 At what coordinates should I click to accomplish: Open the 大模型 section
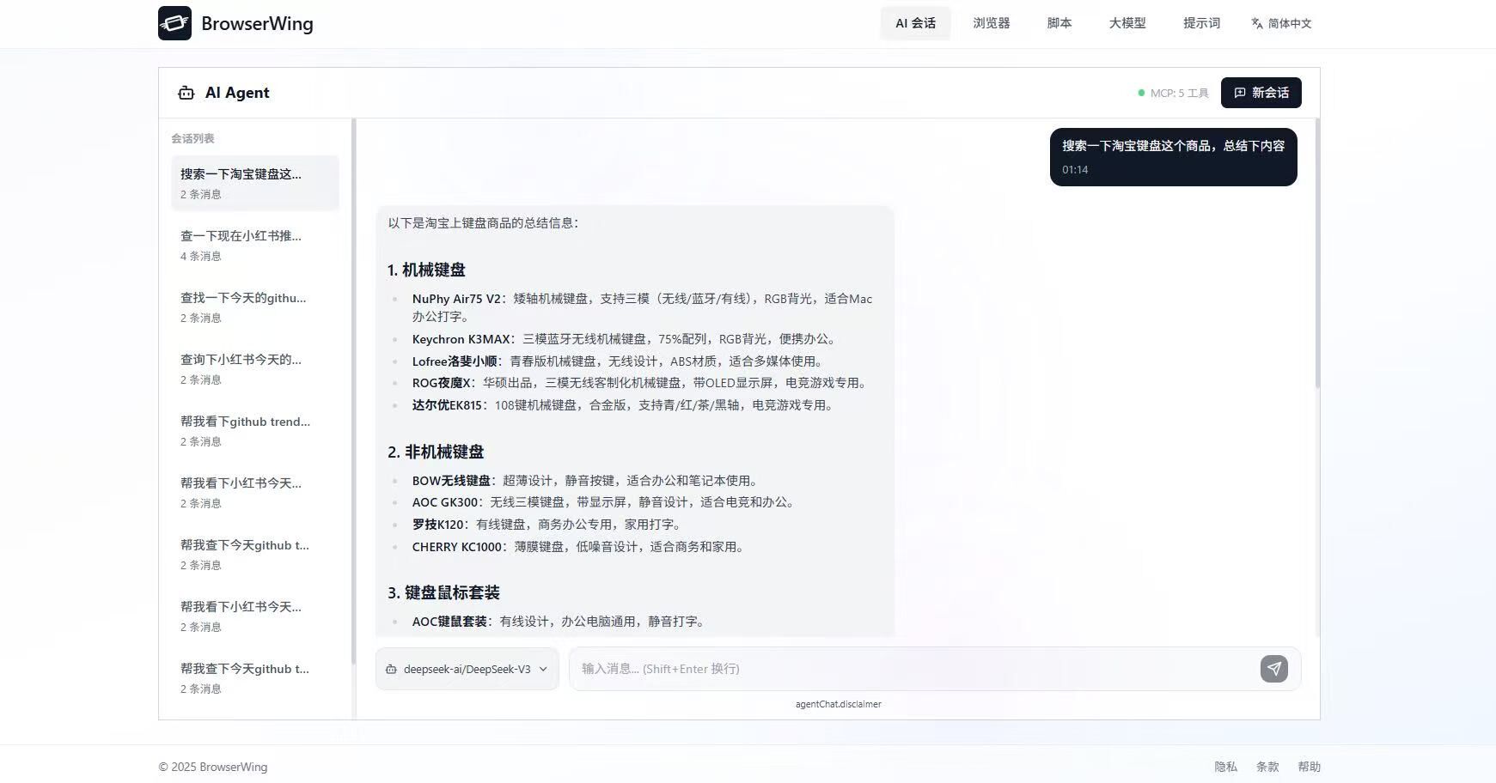[x=1127, y=23]
